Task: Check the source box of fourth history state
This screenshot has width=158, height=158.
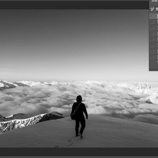Action: click(x=152, y=34)
